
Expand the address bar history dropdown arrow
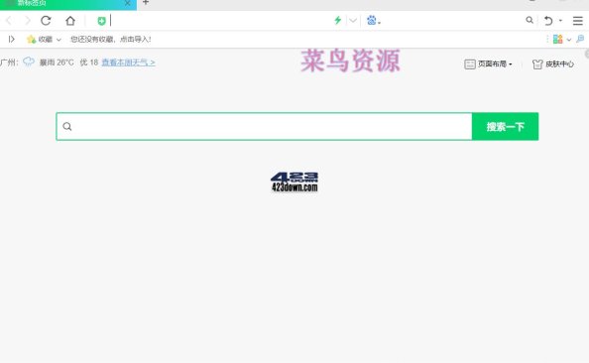point(353,20)
